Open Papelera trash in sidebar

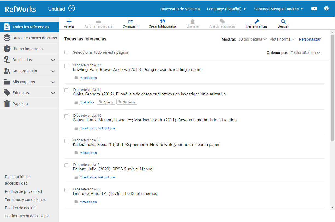(x=20, y=104)
